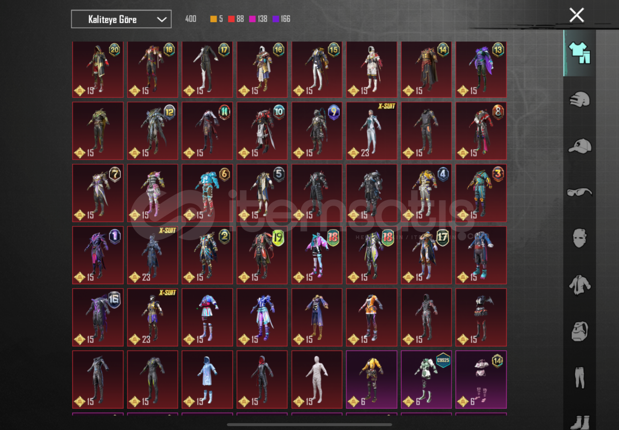Select the outfit with badge 10

[262, 131]
